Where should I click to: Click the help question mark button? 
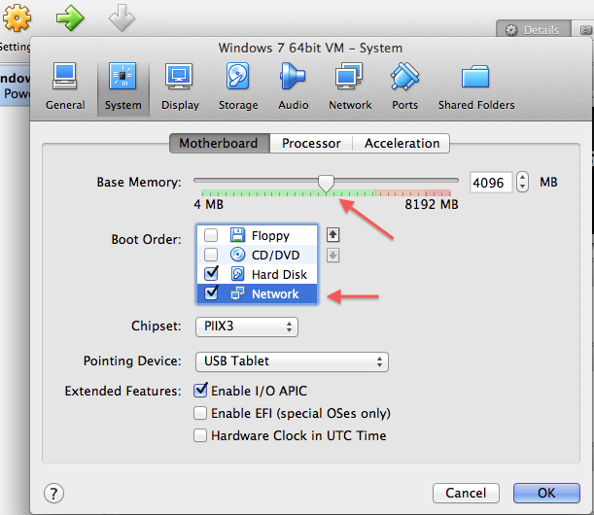click(54, 493)
